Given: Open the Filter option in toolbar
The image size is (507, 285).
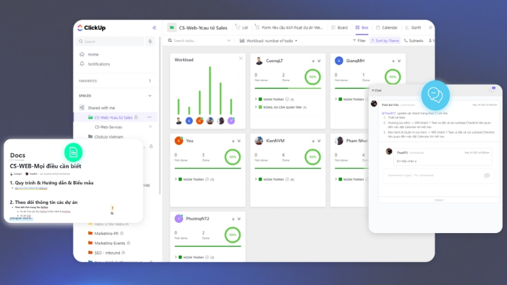Looking at the screenshot, I should click(x=359, y=41).
